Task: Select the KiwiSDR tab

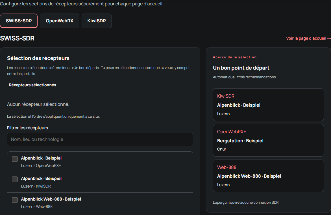Action: click(97, 21)
